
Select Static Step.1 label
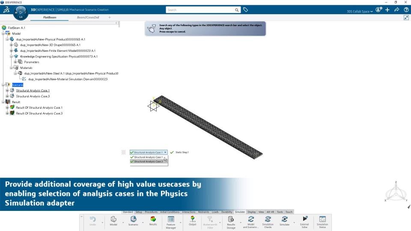click(182, 152)
